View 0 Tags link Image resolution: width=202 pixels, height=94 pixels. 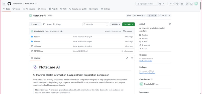tap(57, 24)
